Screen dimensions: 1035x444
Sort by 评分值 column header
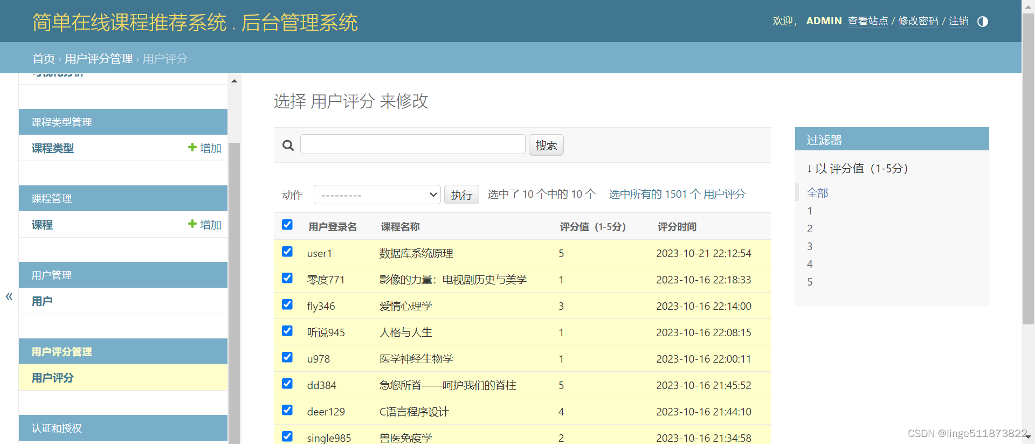[593, 227]
